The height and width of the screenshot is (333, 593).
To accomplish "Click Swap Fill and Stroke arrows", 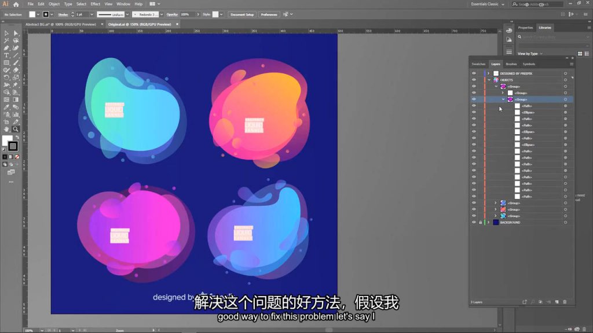I will tap(17, 137).
